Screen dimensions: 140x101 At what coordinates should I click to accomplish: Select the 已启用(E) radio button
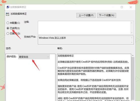pos(8,28)
